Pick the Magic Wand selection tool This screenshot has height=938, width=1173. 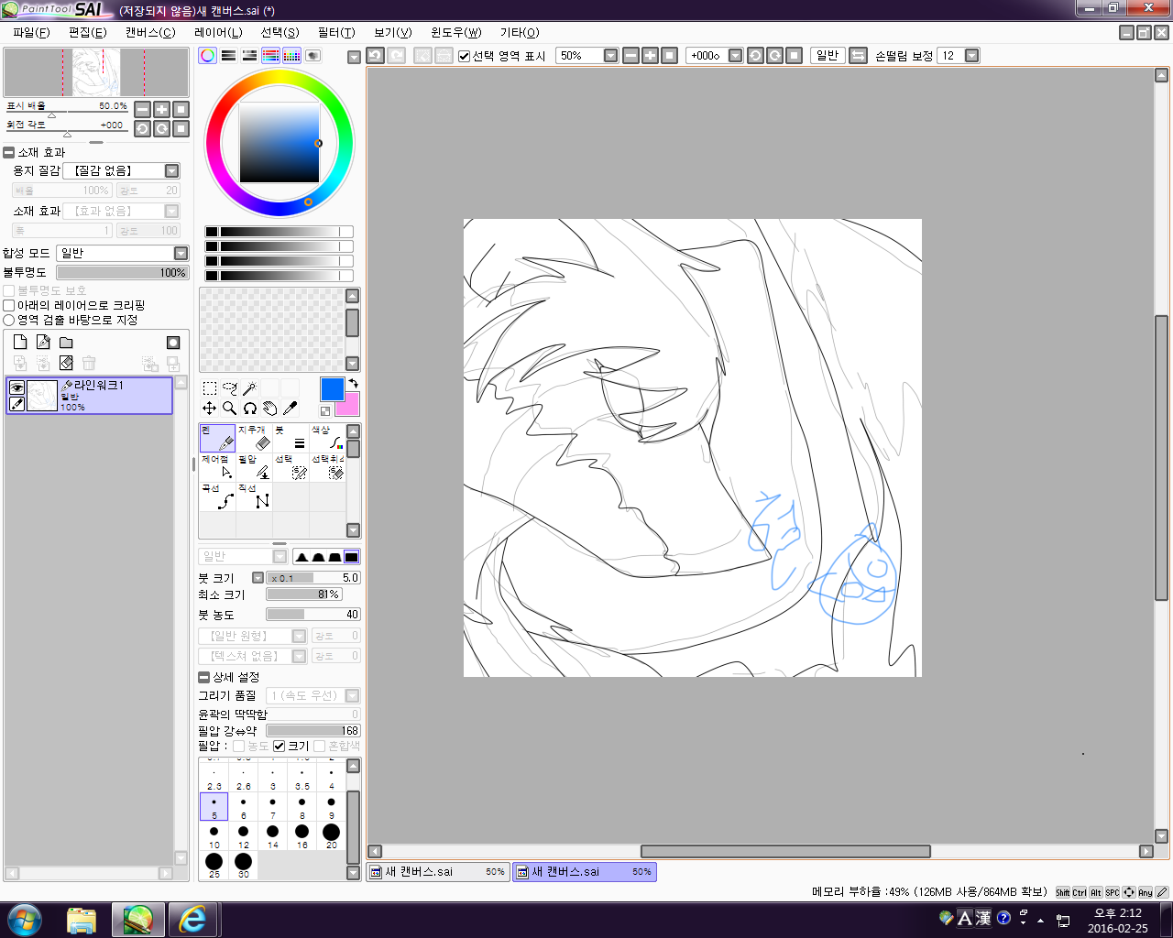point(249,388)
